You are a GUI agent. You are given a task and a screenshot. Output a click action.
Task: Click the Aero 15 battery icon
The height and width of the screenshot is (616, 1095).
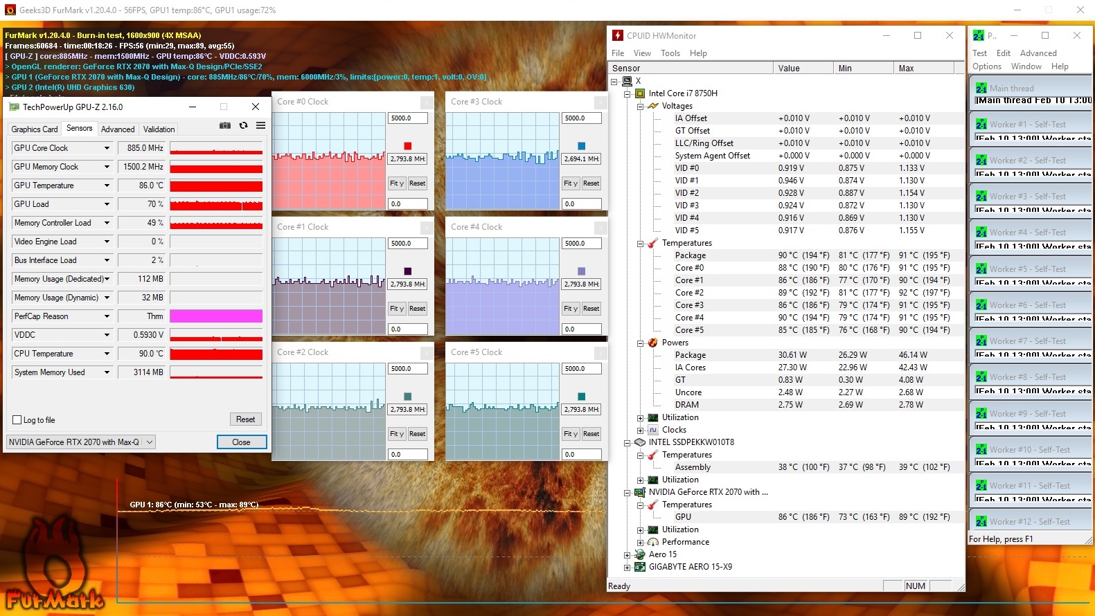click(x=640, y=554)
